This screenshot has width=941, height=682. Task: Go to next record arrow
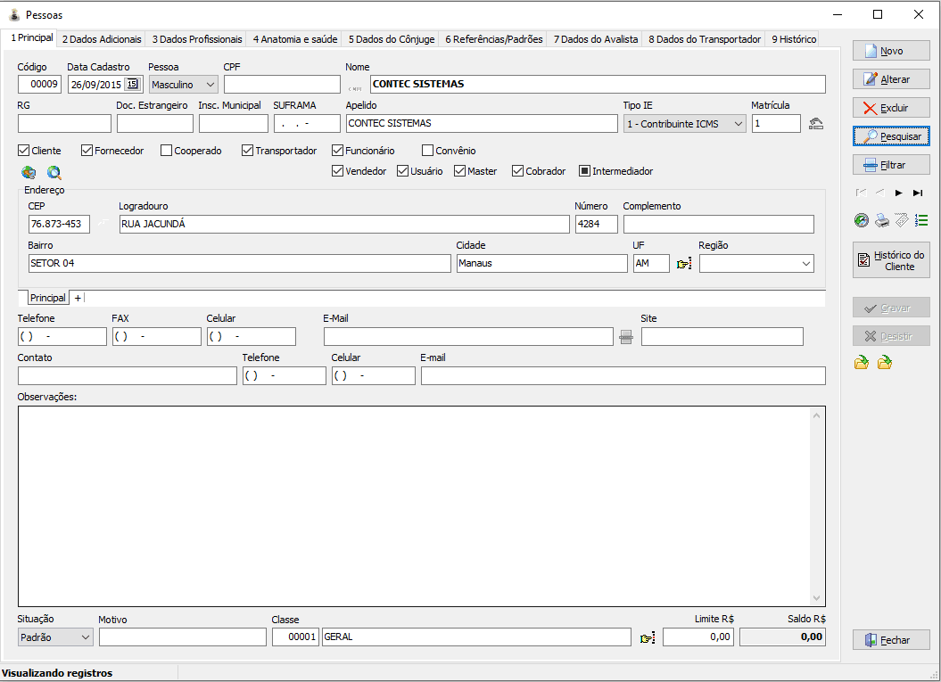(x=898, y=193)
